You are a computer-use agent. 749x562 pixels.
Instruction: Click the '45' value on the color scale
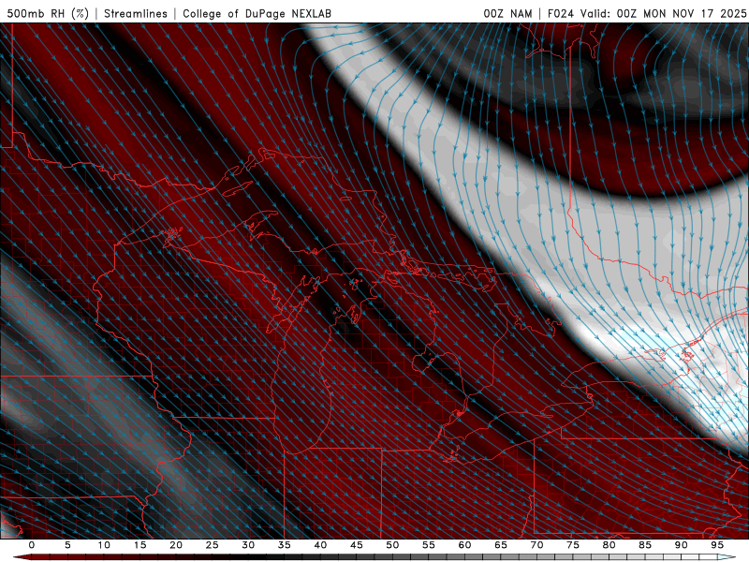tap(357, 545)
